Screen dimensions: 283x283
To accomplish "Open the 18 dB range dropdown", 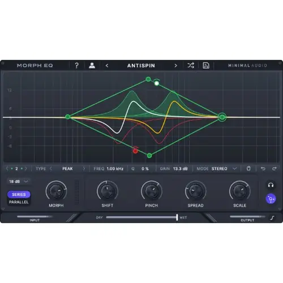I will 19,181.
